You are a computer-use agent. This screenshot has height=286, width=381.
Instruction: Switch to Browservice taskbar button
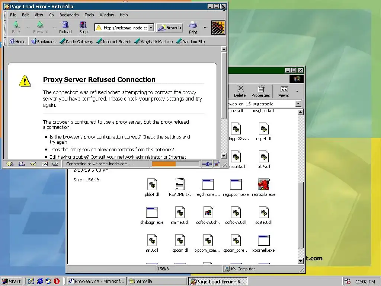pos(97,282)
